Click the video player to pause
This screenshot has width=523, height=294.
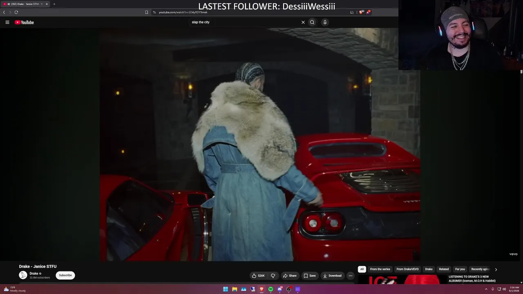(x=260, y=144)
